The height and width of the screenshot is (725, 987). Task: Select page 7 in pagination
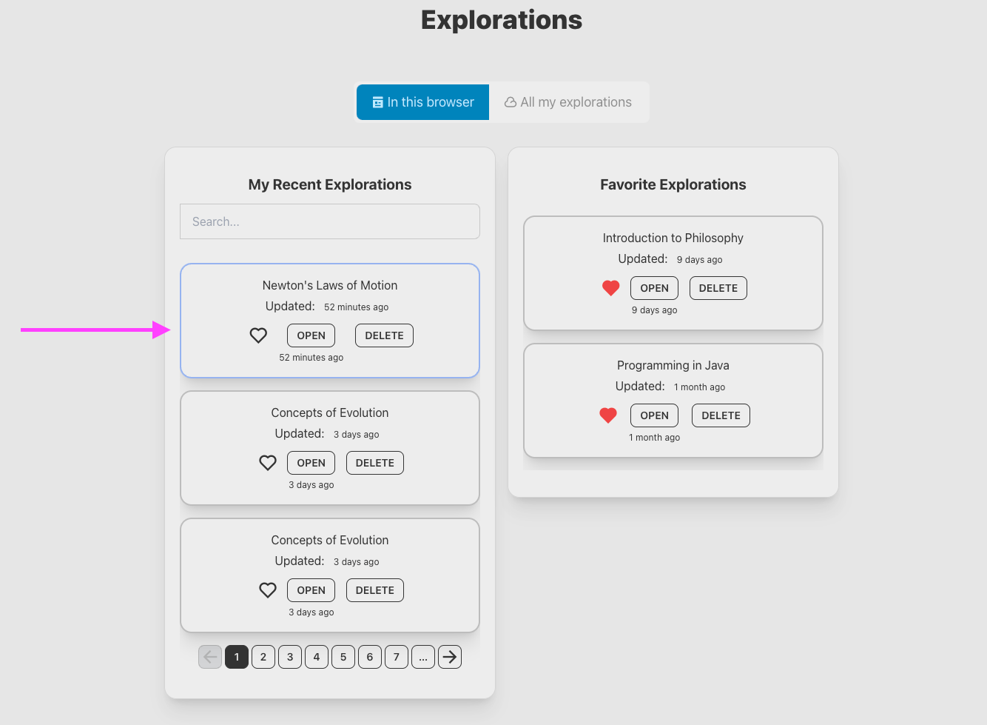coord(397,657)
